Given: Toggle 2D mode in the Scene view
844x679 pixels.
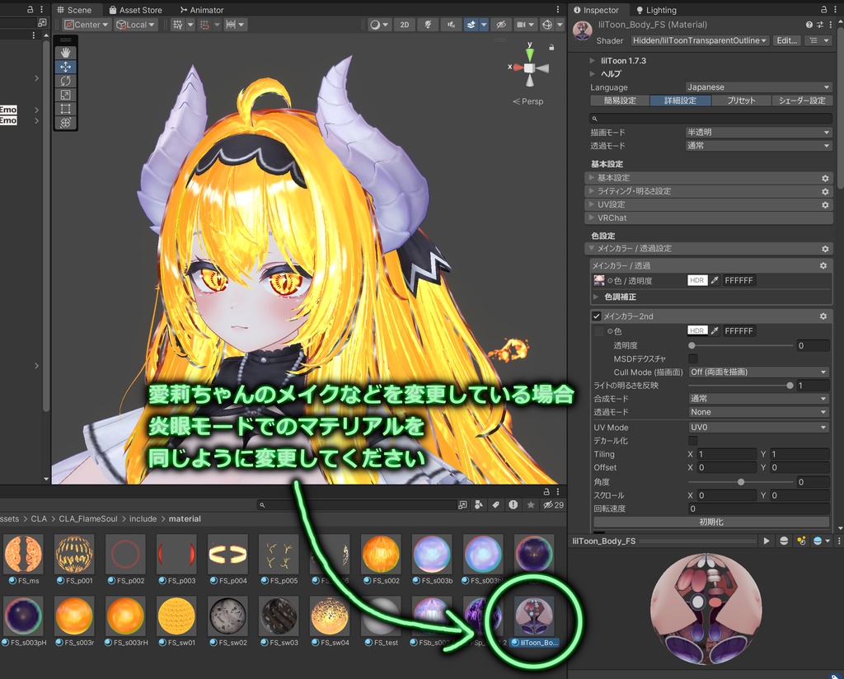Looking at the screenshot, I should point(404,25).
